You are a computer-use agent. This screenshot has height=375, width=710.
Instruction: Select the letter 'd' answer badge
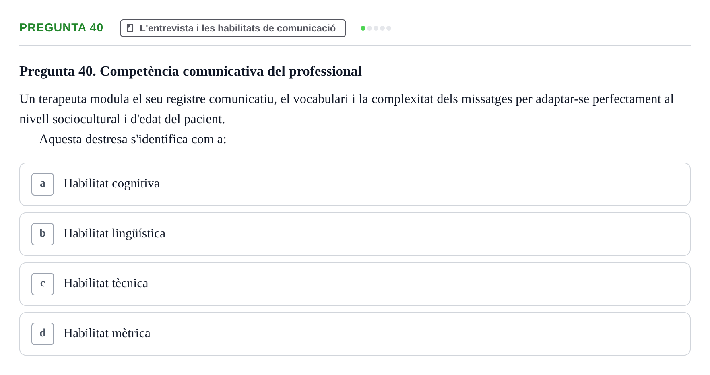[x=43, y=334]
